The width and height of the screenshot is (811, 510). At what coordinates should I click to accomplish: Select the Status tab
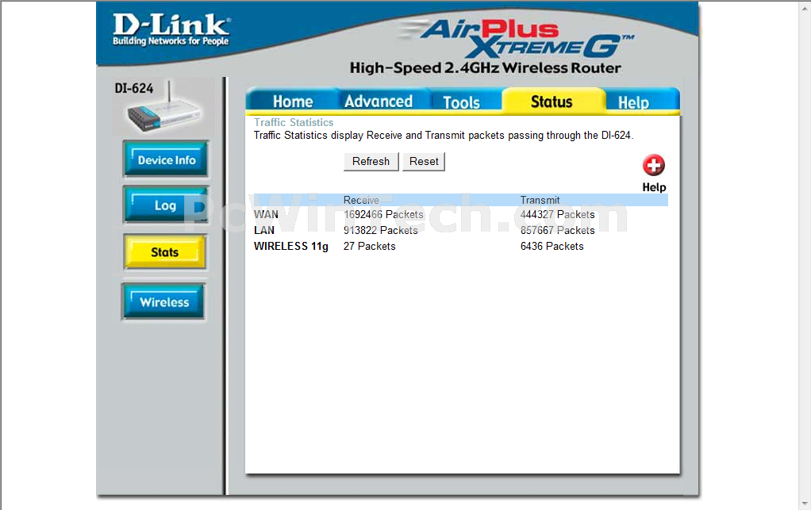pyautogui.click(x=552, y=102)
